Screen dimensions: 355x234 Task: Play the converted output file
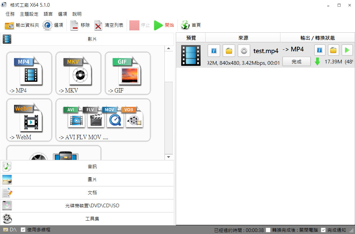(347, 50)
